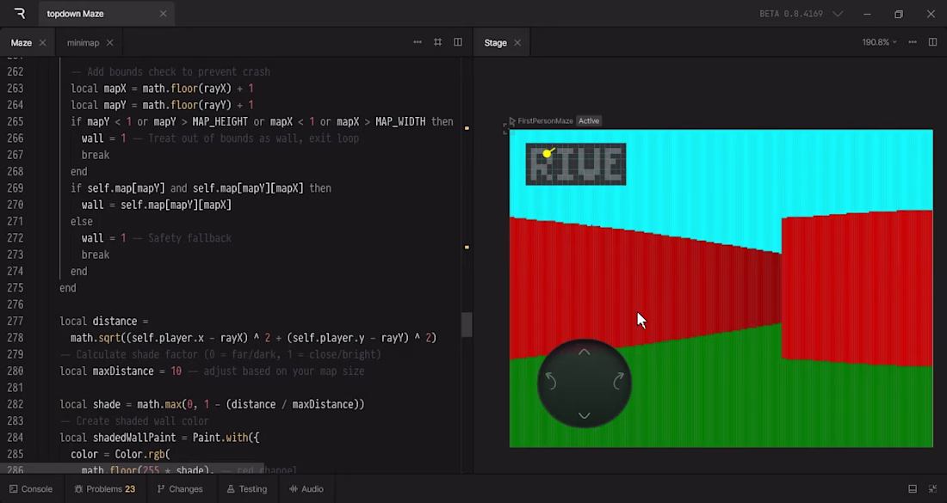Jump to the warning marker near line 272
947x503 pixels.
tap(467, 248)
